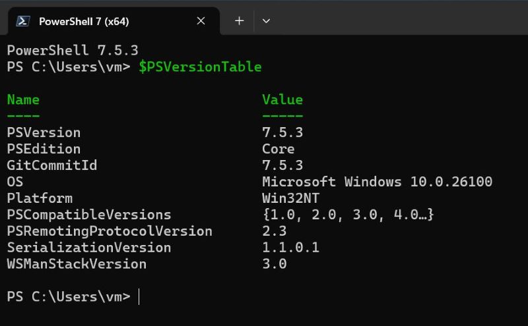Viewport: 528px width, 326px height.
Task: Open a new tab with plus button
Action: (239, 21)
